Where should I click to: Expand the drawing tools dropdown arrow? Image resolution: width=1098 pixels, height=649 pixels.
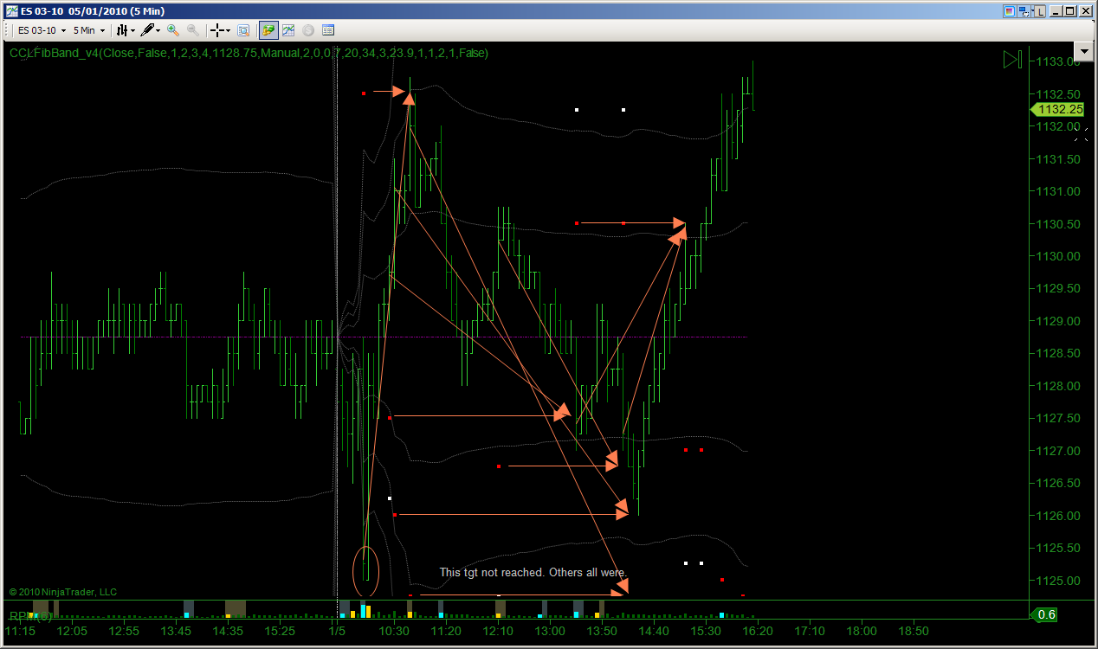158,30
